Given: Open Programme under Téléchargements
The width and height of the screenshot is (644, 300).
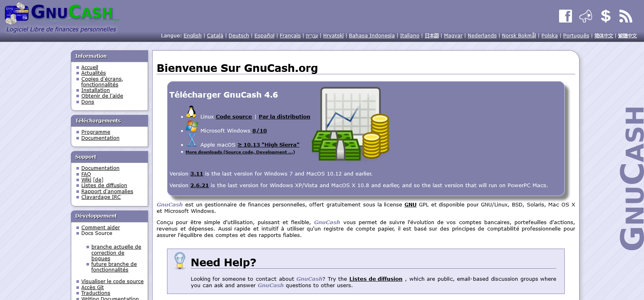Looking at the screenshot, I should 96,132.
